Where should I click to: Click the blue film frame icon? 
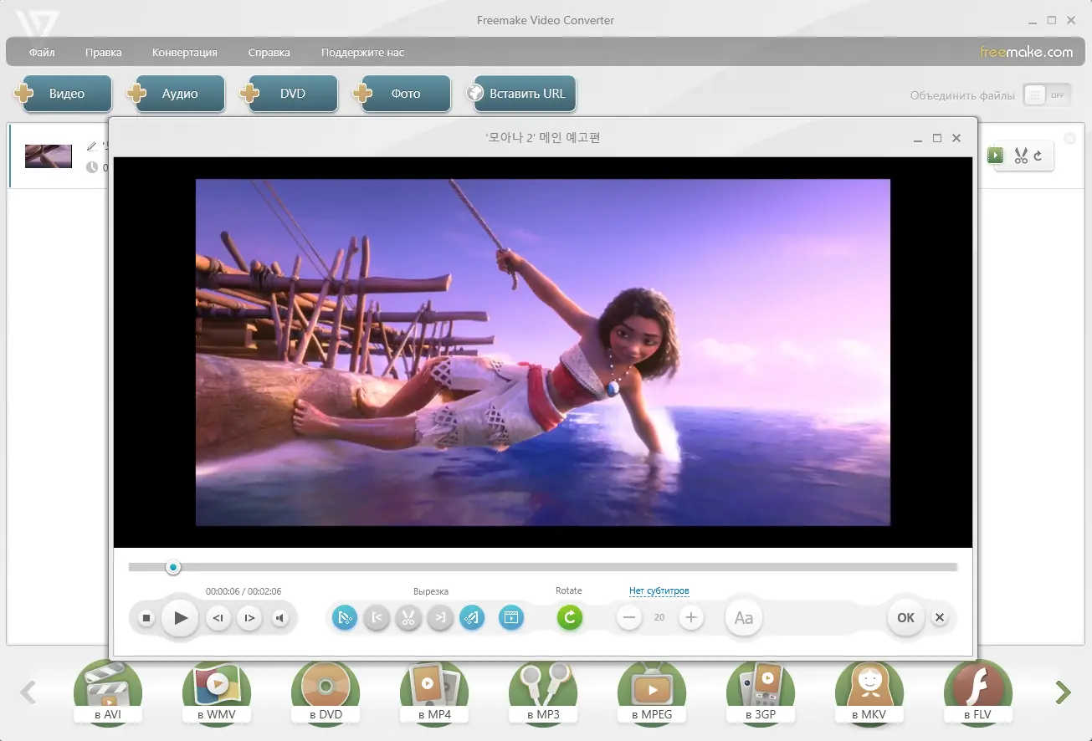[x=511, y=618]
